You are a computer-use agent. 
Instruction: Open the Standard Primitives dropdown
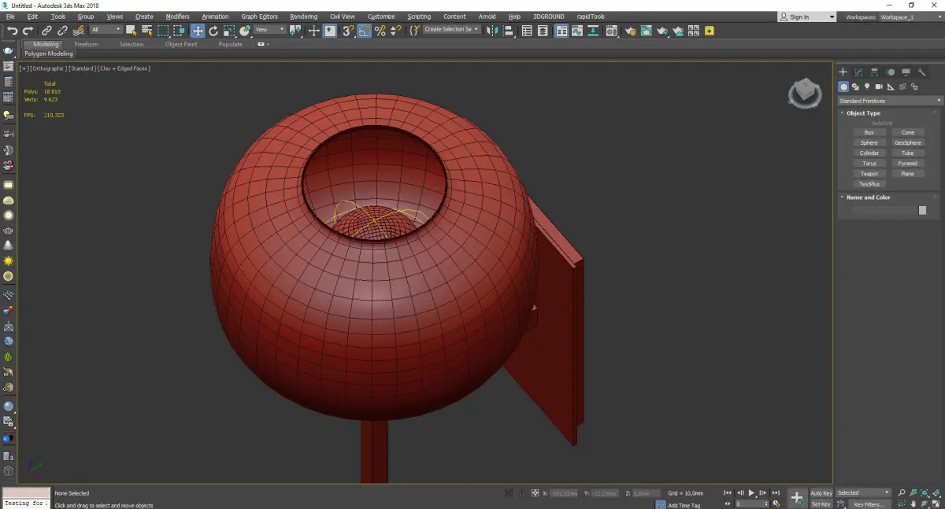(x=890, y=101)
